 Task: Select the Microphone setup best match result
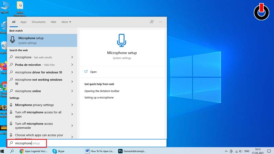pos(42,40)
